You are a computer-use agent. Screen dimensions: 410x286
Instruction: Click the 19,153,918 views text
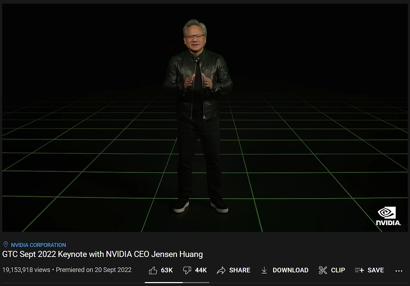(26, 270)
